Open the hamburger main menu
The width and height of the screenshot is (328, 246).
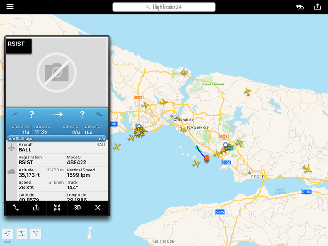10,7
